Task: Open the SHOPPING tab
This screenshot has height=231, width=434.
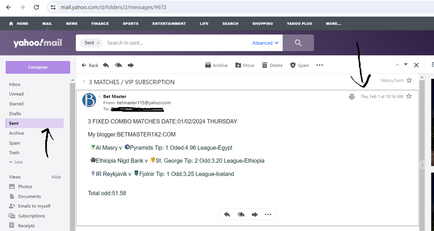Action: click(262, 23)
